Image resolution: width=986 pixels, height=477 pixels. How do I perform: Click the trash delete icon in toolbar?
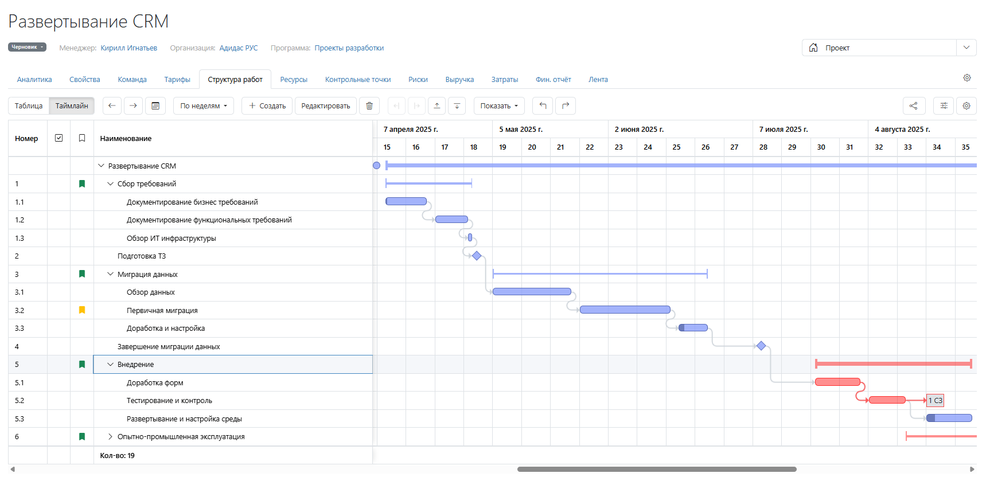[369, 106]
